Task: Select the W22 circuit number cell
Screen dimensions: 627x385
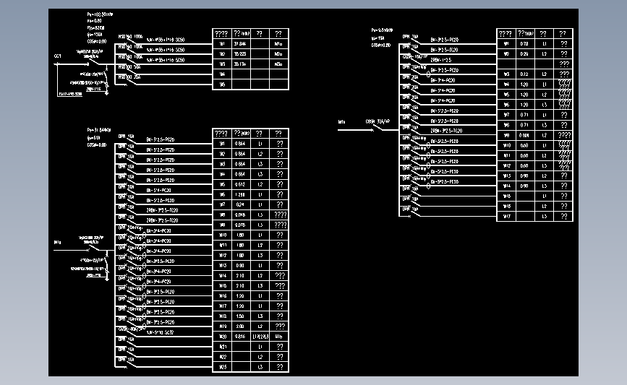Action: 222,357
